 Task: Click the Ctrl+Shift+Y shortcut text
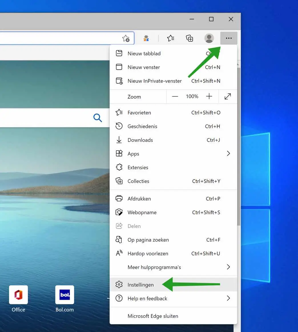click(x=206, y=181)
